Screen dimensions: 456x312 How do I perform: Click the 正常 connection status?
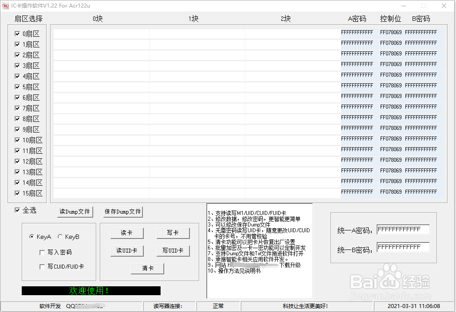218,306
